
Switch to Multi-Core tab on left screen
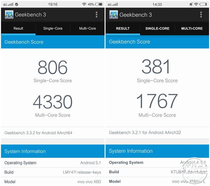click(x=87, y=29)
